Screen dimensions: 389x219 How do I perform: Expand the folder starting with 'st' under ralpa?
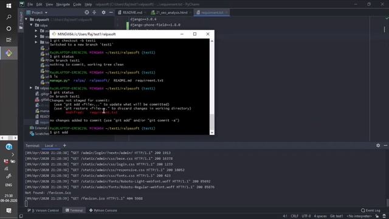[36, 36]
